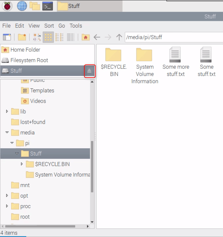Viewport: 223px width, 237px height.
Task: Switch to compact list view mode
Action: point(59,37)
